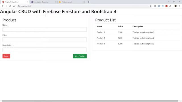Screen dimensions: 182x102
Task: Click the red Reset button
Action: coord(6,56)
